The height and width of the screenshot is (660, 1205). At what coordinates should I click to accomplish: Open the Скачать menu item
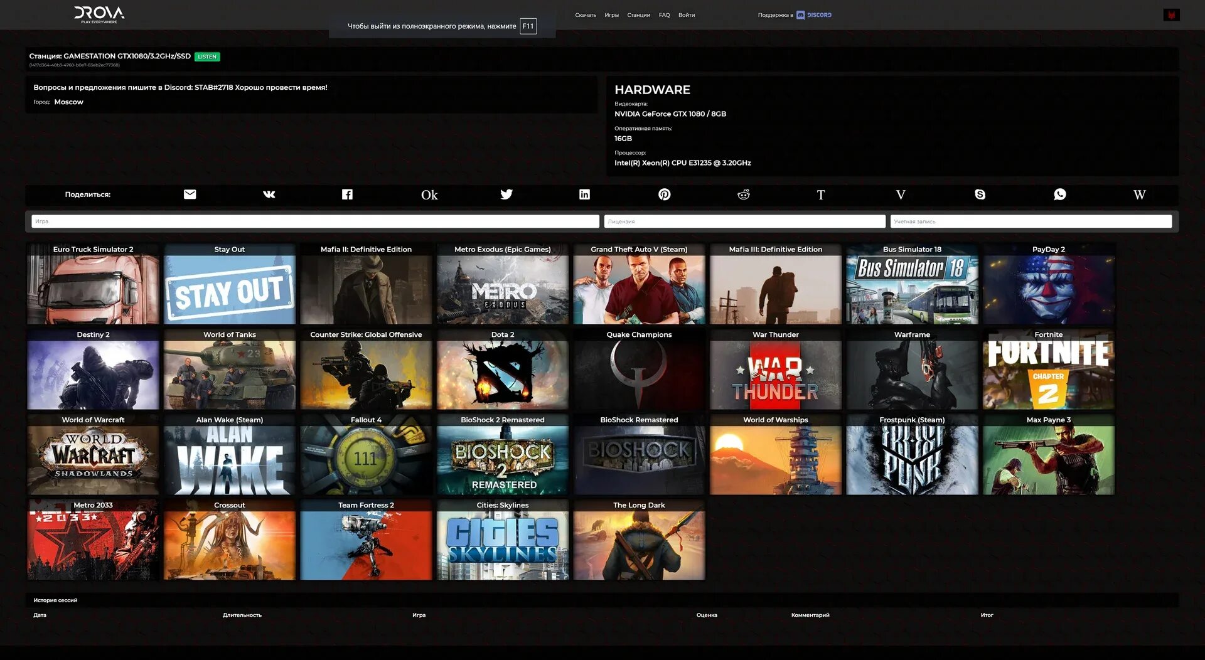coord(586,15)
